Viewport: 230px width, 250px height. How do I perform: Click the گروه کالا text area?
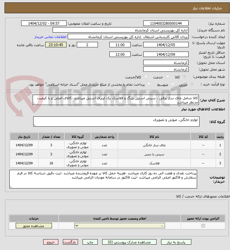pos(116,122)
